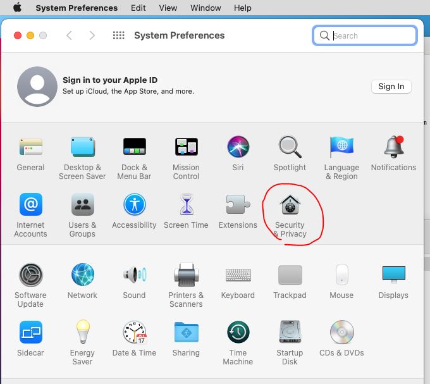The image size is (430, 384).
Task: Open the Apple menu
Action: [17, 8]
